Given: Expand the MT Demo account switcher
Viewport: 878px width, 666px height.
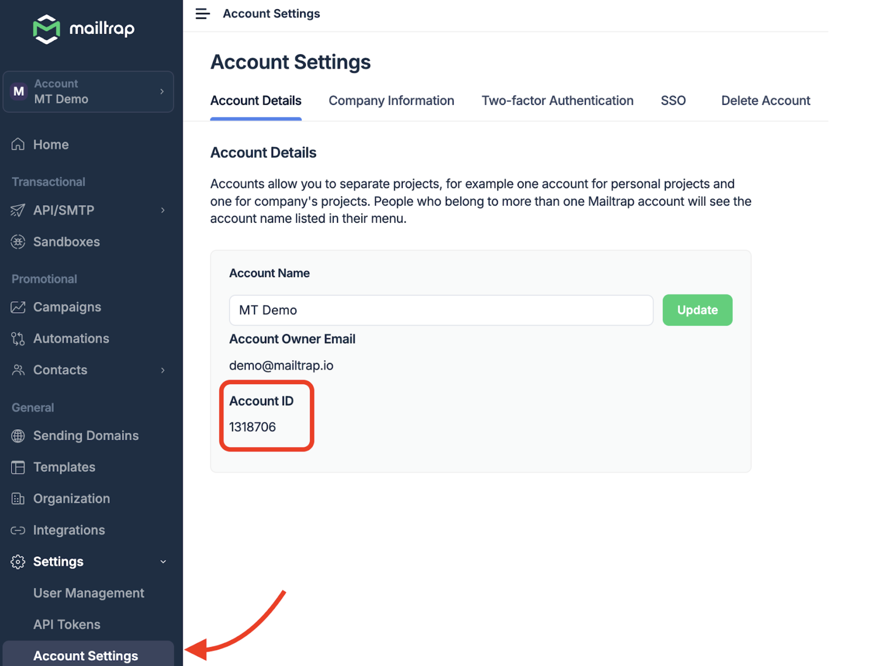Looking at the screenshot, I should [88, 92].
